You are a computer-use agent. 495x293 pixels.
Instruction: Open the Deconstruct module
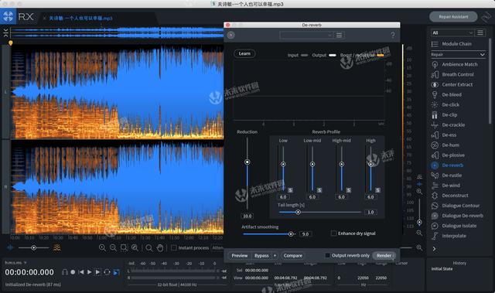pos(449,196)
